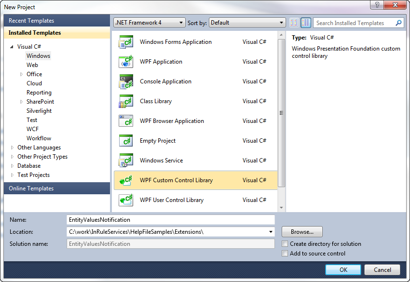Click the project Name text field
This screenshot has width=410, height=282.
pos(171,220)
